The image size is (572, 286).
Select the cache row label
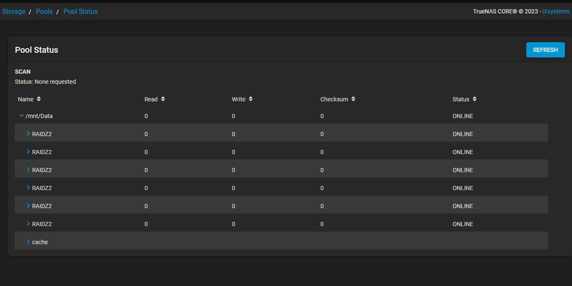point(40,242)
